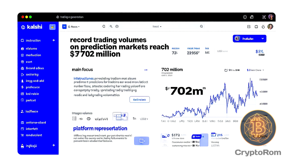Click the refresh date control above chart
Screen dimensions: 293x167
point(232,70)
